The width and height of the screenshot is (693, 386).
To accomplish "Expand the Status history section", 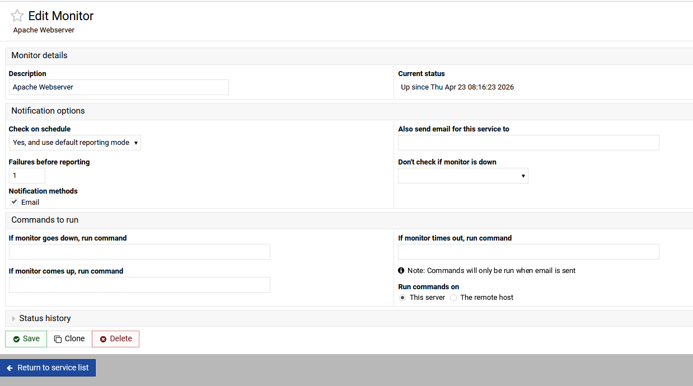I will 45,318.
